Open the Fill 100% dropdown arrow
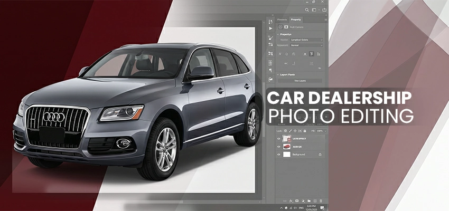Viewport: 449px width, 211px height. click(x=325, y=131)
